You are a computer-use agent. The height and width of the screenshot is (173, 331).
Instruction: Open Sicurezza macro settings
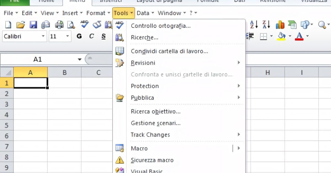coord(152,160)
